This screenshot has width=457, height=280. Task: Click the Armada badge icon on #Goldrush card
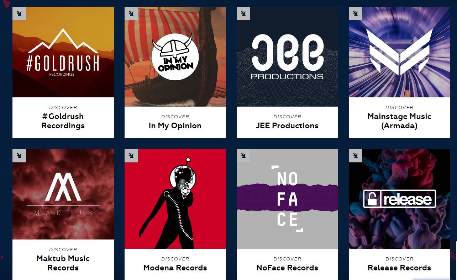click(19, 14)
